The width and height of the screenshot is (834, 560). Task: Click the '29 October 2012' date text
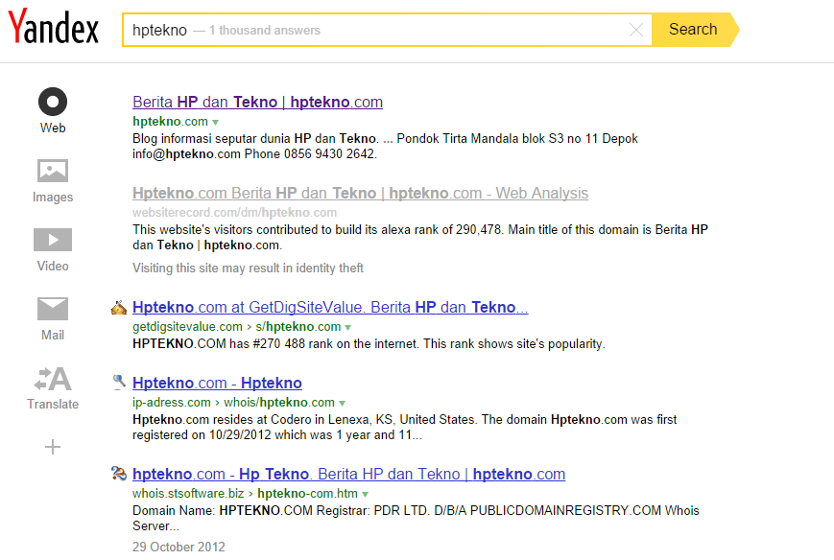179,547
